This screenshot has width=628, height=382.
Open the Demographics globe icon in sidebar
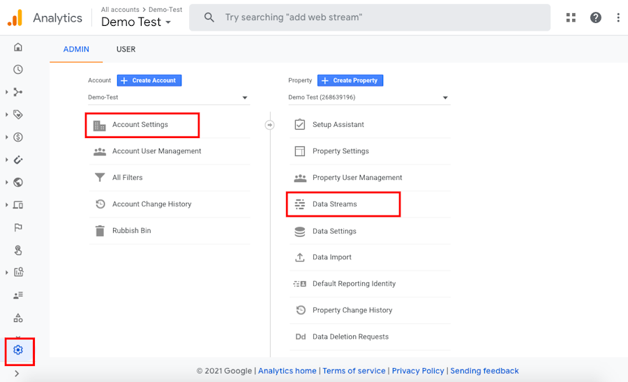[x=18, y=183]
